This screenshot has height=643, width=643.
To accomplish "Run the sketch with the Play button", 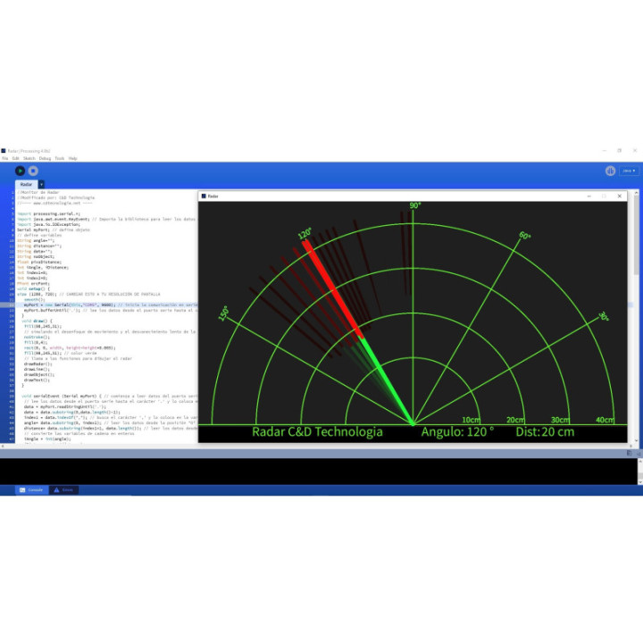I will pyautogui.click(x=20, y=171).
